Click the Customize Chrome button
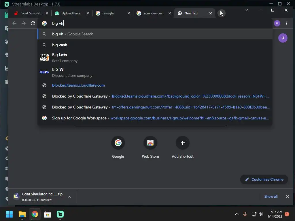Image resolution: width=295 pixels, height=221 pixels. point(264,180)
